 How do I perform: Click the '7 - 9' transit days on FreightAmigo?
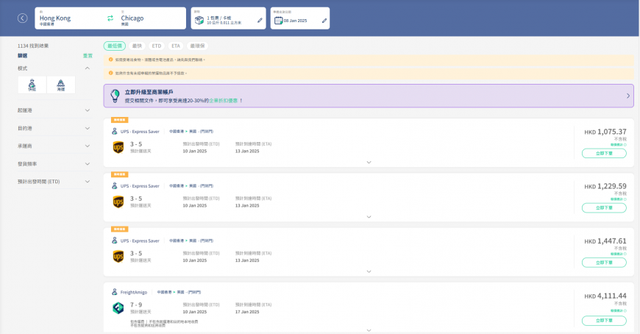136,305
